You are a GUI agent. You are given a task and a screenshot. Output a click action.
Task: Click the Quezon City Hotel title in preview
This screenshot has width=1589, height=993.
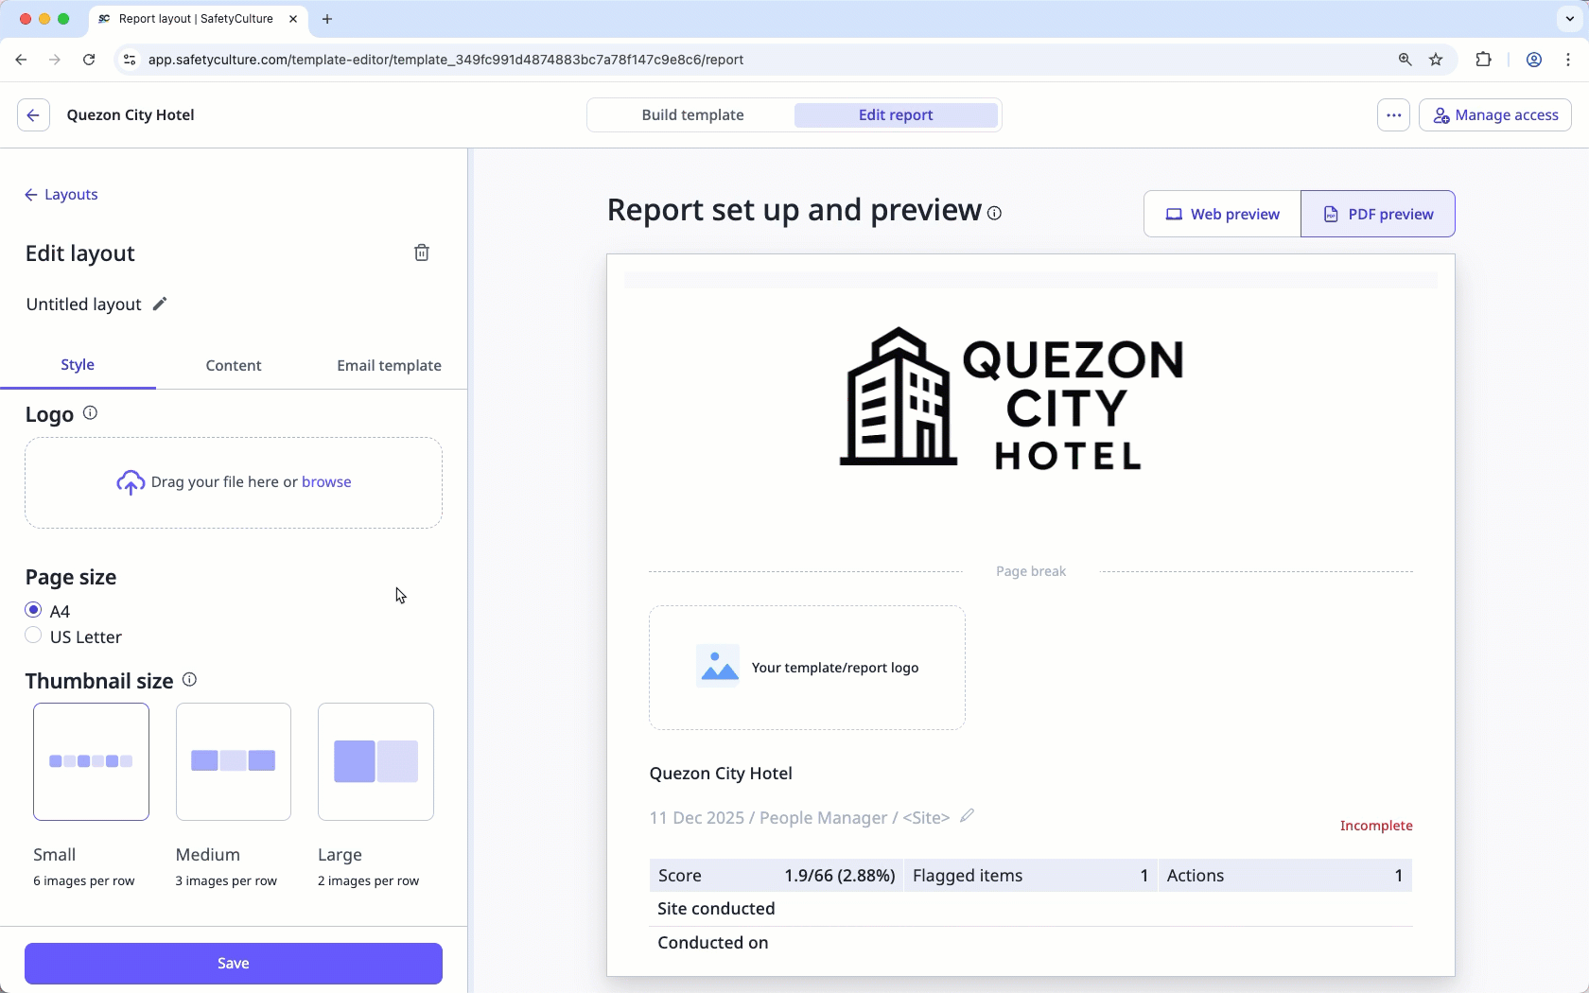pos(721,774)
